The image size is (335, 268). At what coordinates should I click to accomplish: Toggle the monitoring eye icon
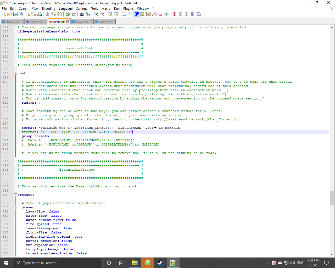pyautogui.click(x=166, y=14)
